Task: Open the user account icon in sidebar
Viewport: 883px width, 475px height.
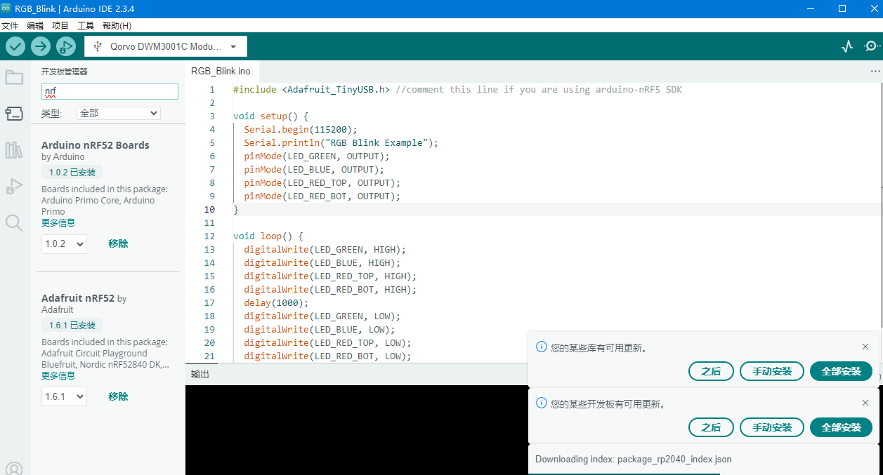Action: pos(14,469)
